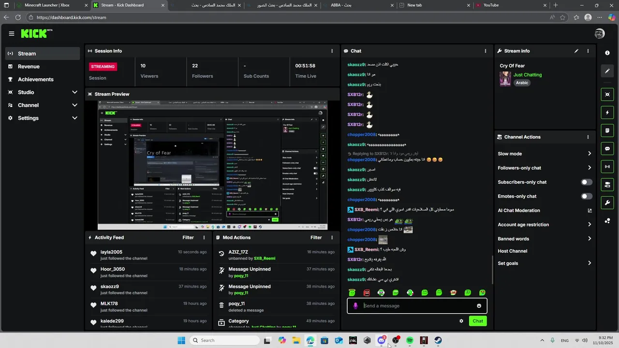The height and width of the screenshot is (348, 619).
Task: Click in the Send a message field
Action: (x=417, y=305)
